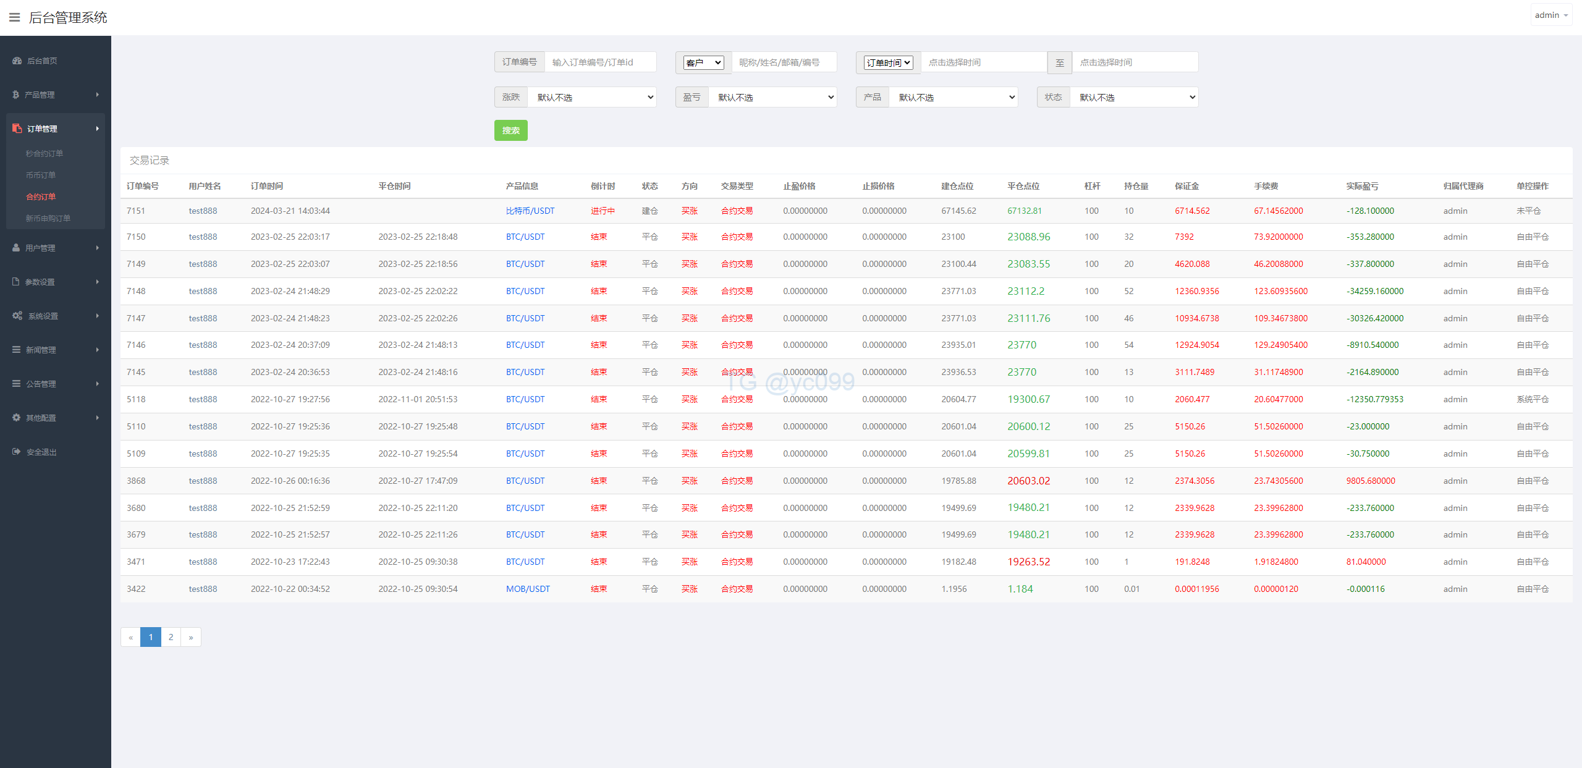The width and height of the screenshot is (1582, 768).
Task: Click the dashboard home icon in sidebar
Action: tap(17, 61)
